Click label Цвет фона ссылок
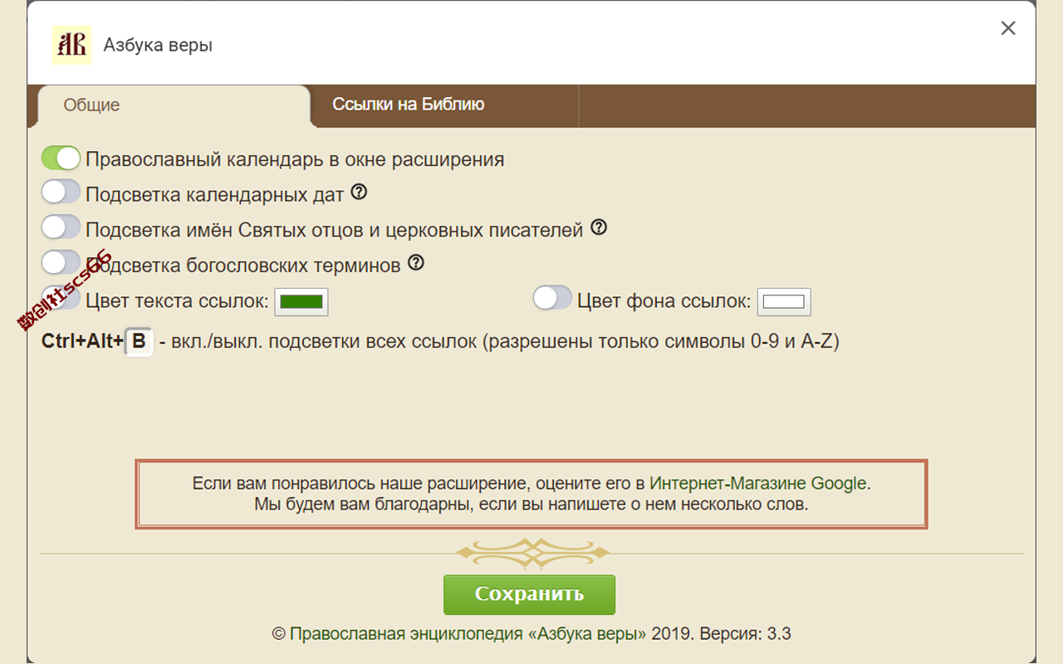Screen dimensions: 1063x664 coord(664,300)
